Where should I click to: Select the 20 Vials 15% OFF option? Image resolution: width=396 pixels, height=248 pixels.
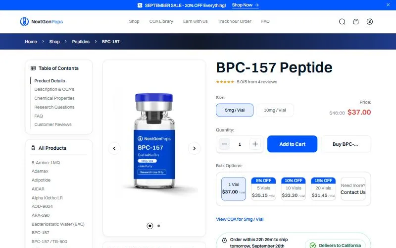tap(323, 189)
